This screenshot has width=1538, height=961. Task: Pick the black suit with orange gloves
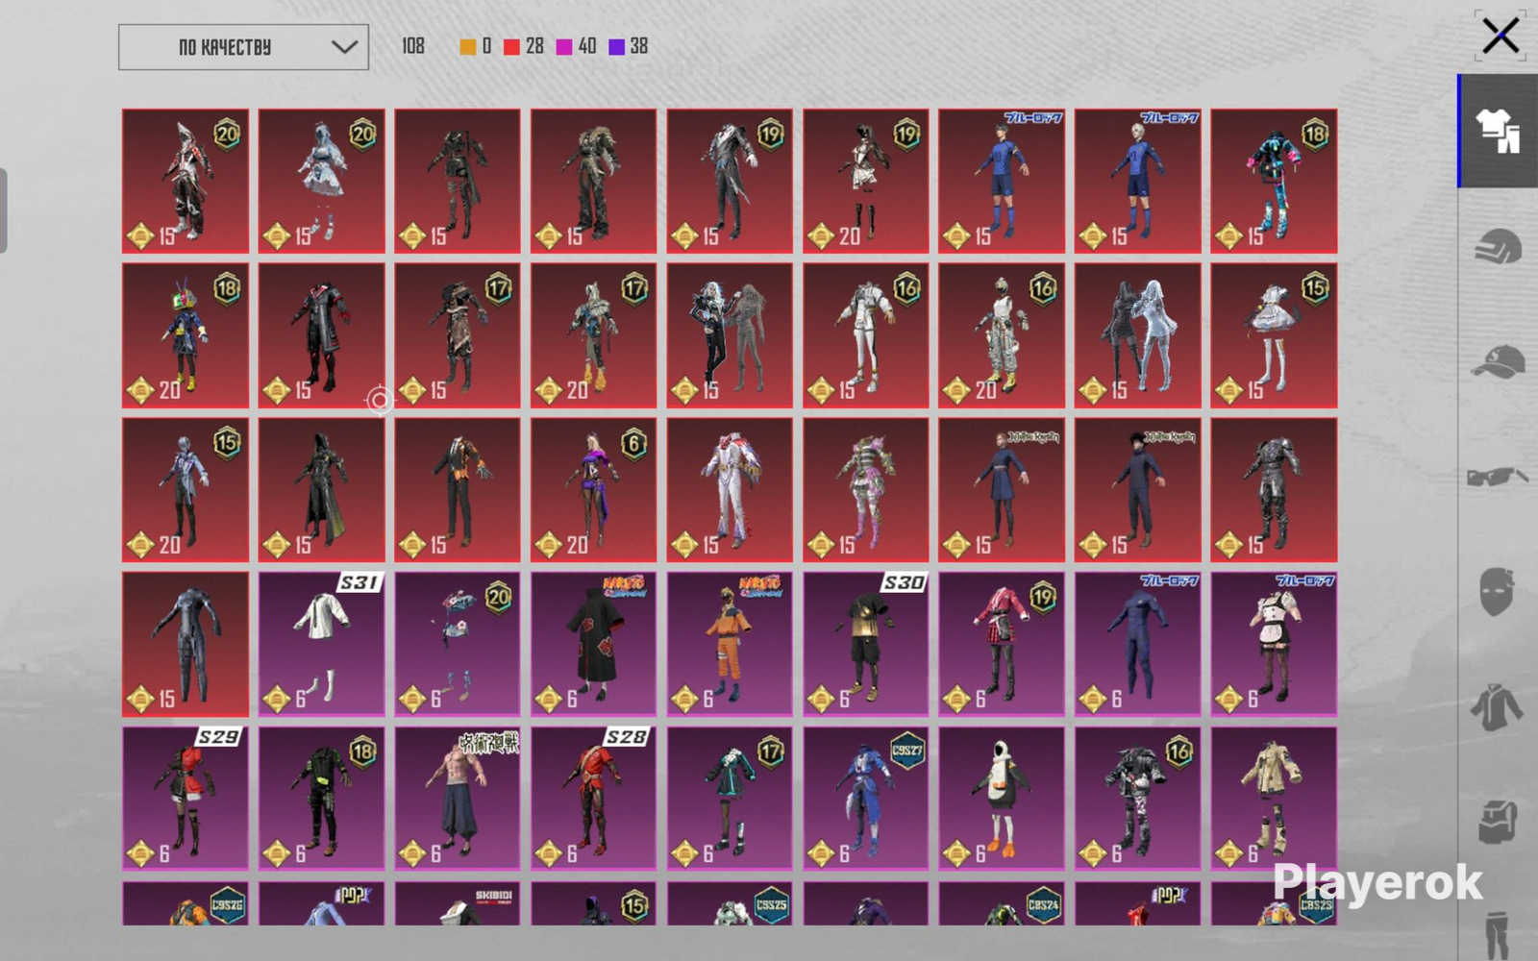tap(458, 489)
